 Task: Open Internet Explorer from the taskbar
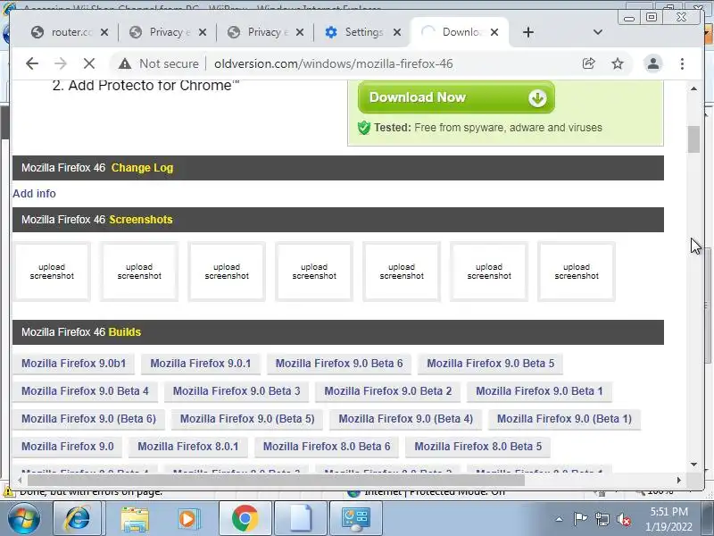[x=78, y=518]
